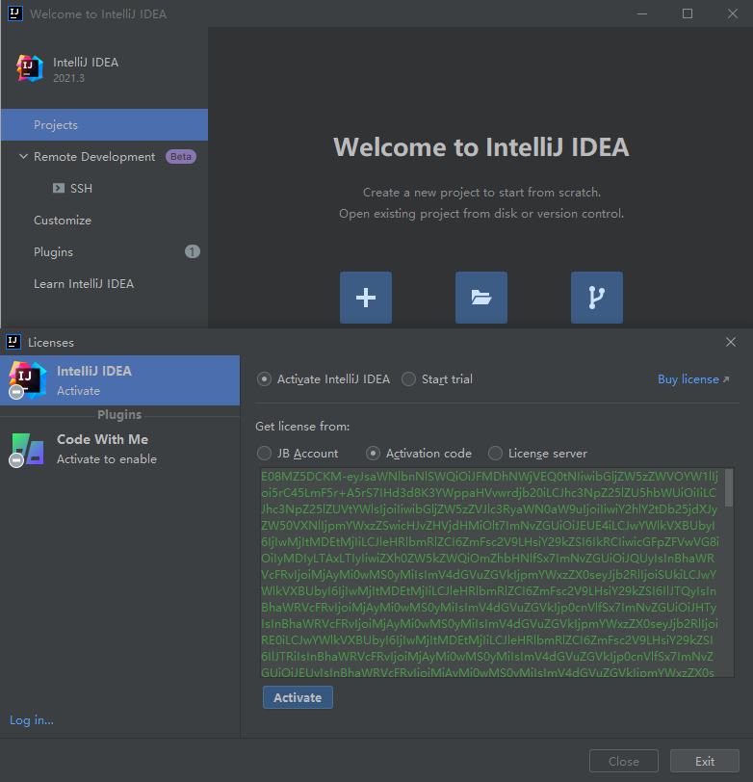This screenshot has width=753, height=782.
Task: Click the version text '2021.3'
Action: (x=68, y=78)
